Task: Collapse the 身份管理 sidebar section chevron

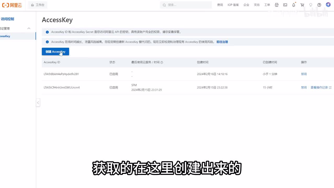Action: click(29, 28)
